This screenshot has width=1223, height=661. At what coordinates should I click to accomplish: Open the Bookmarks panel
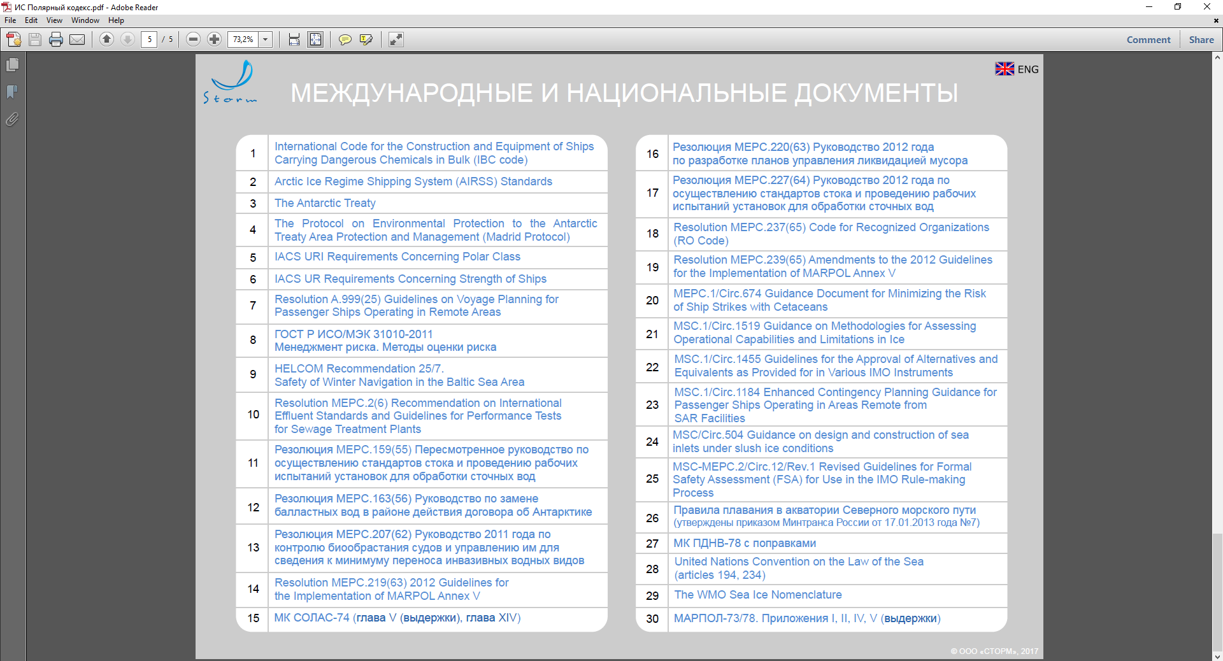coord(12,92)
